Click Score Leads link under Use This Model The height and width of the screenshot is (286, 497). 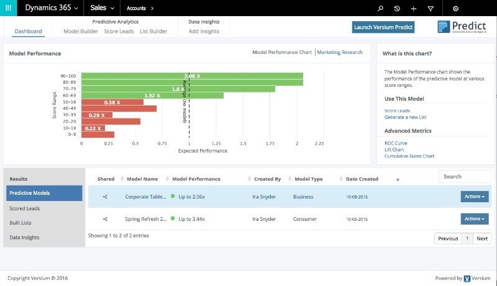click(397, 110)
